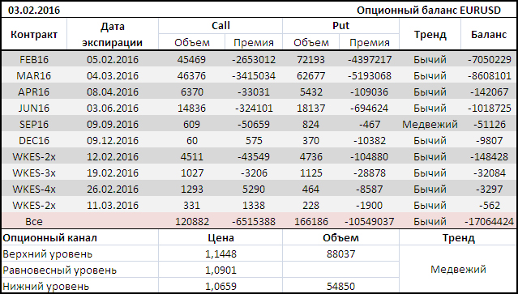Viewport: 518px width, 294px height.
Task: Click the Тренд column header
Action: point(430,34)
